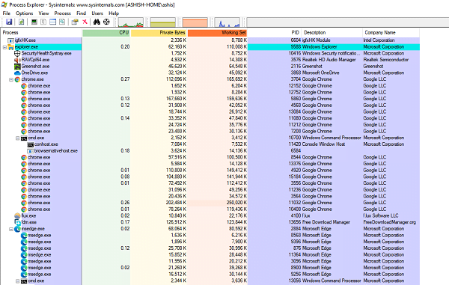Toggle Show Process Tree toolbar icon
Viewport: 449px width, 285px height.
(43, 22)
